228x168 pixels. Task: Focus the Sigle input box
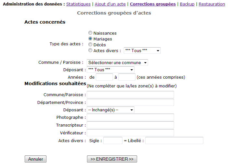pos(113,140)
